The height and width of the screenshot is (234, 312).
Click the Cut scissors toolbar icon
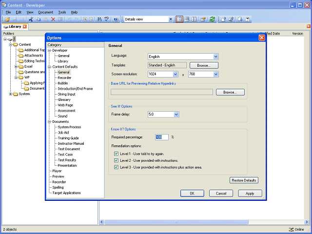click(31, 19)
